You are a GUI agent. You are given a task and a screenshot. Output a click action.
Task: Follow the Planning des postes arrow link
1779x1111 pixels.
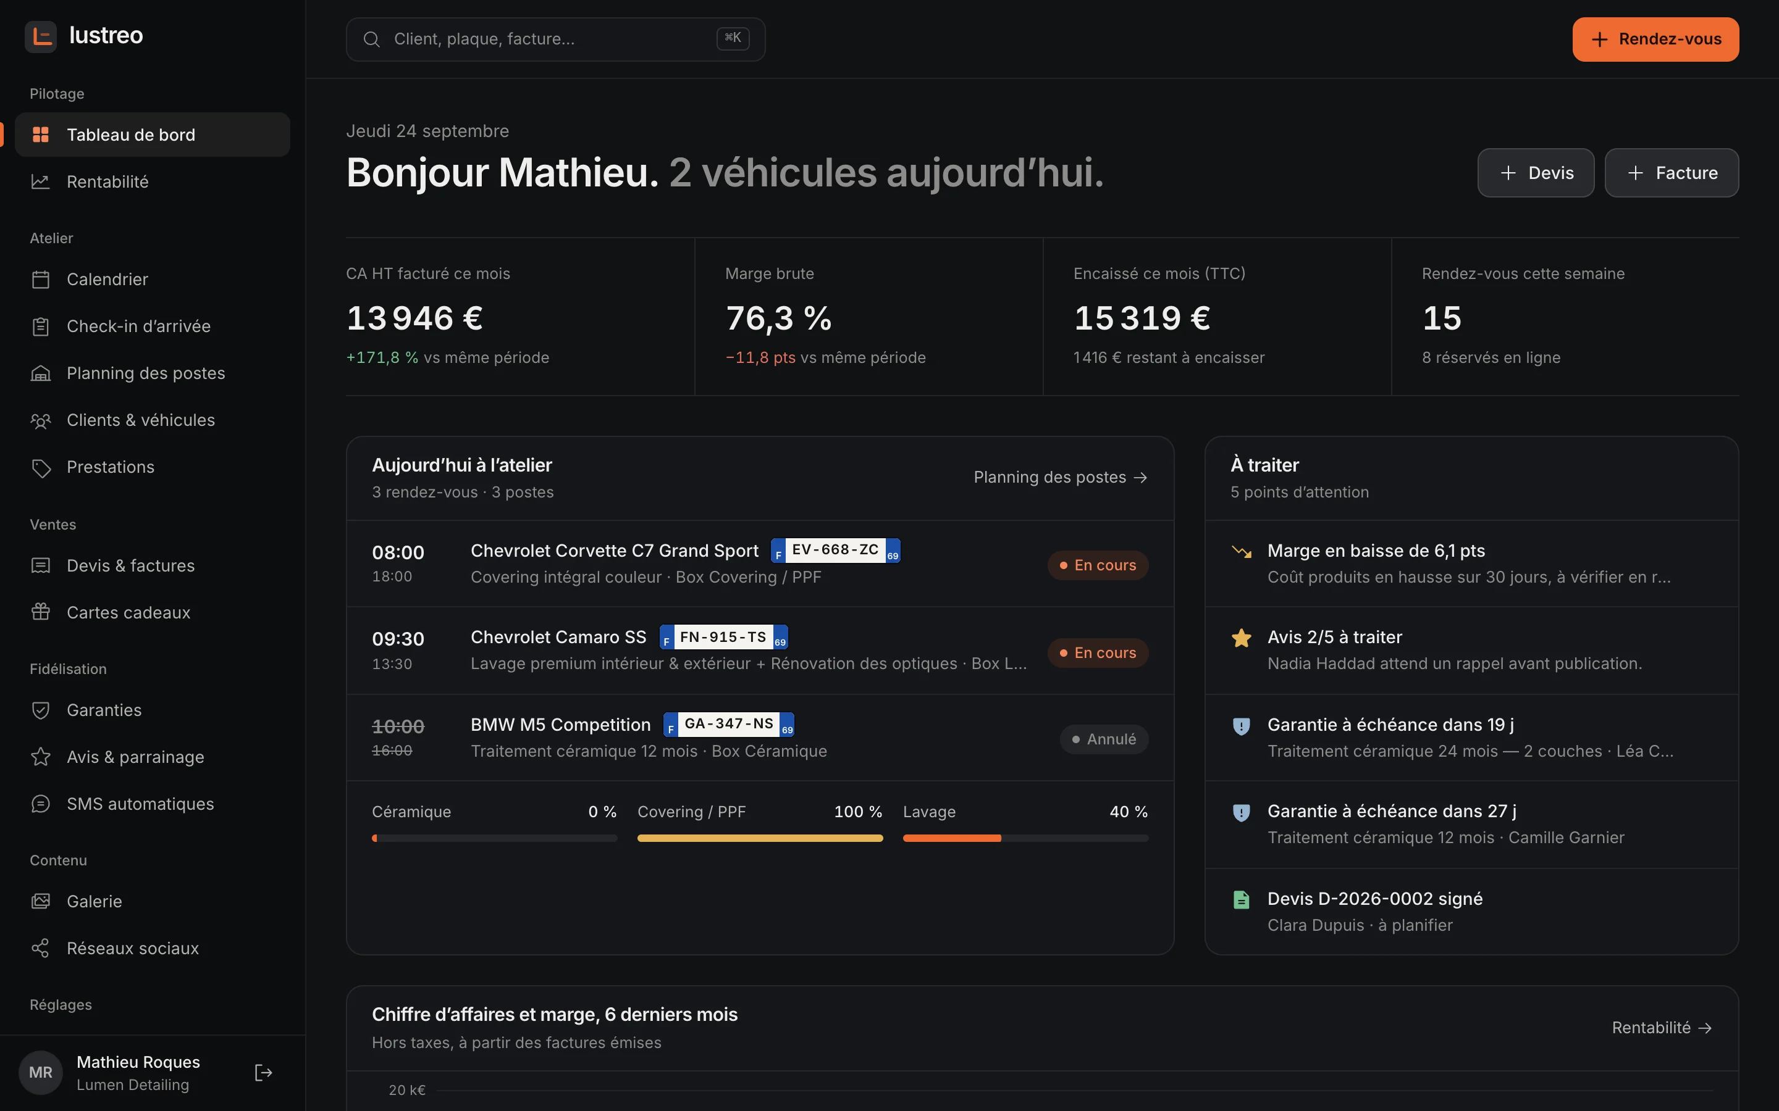point(1060,477)
